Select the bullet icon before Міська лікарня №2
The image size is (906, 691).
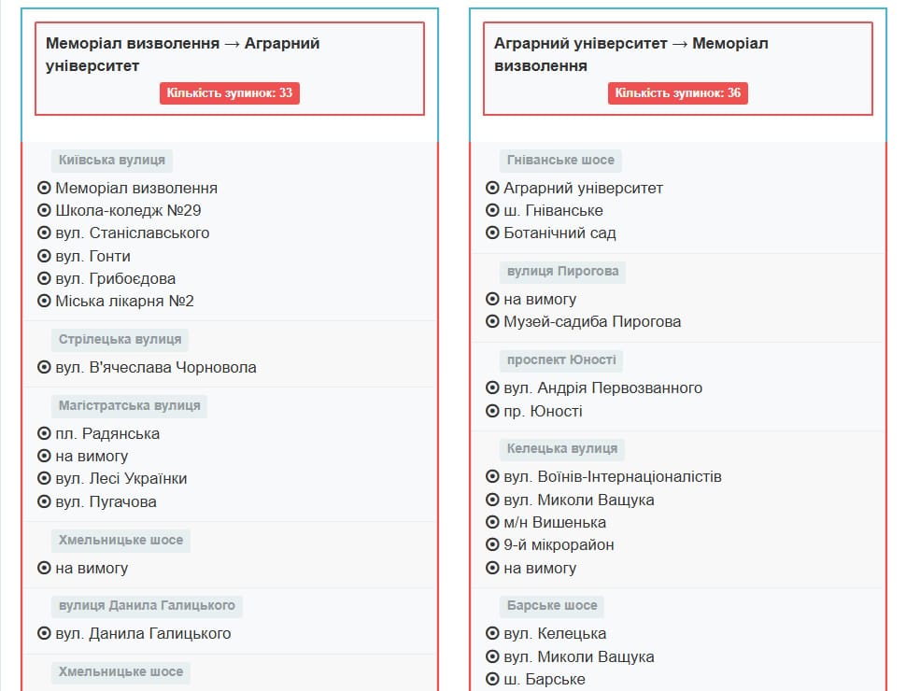pyautogui.click(x=44, y=301)
